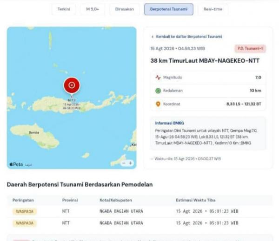
Task: Open the Apple Peta logo
Action: coord(16,164)
